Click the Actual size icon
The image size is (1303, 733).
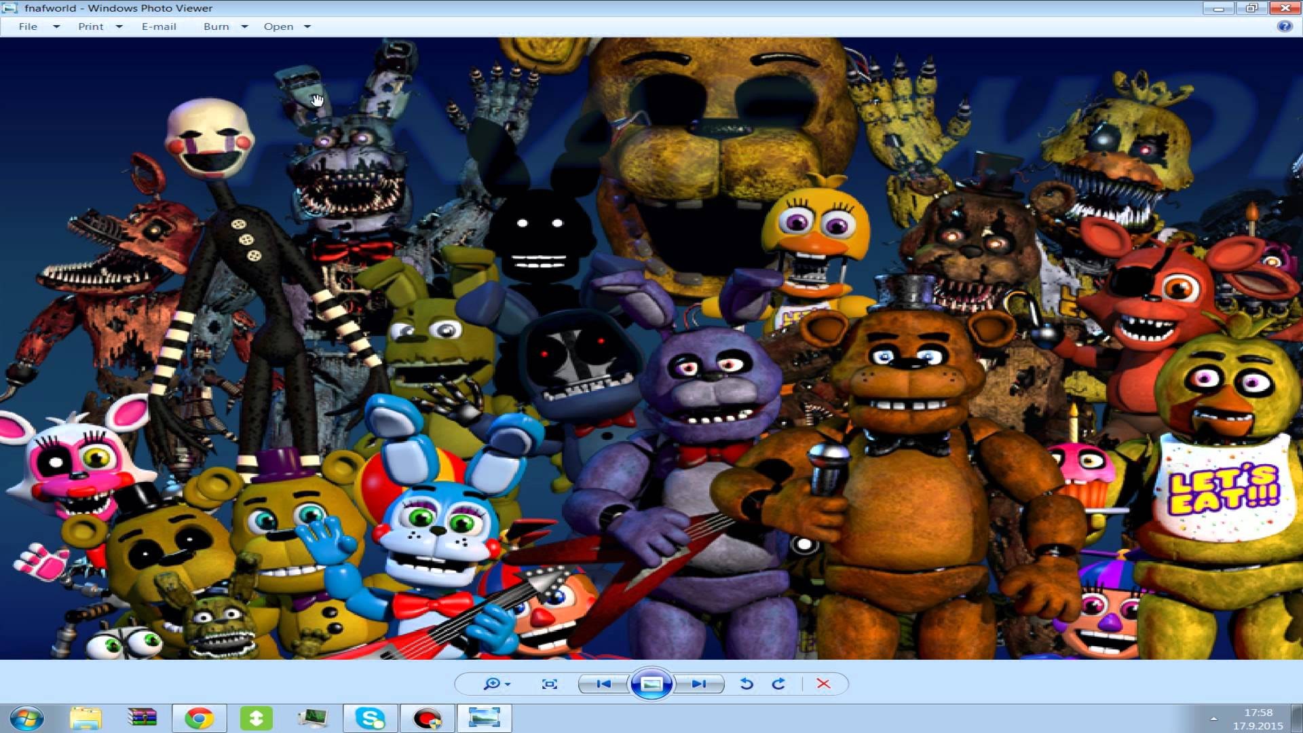550,683
